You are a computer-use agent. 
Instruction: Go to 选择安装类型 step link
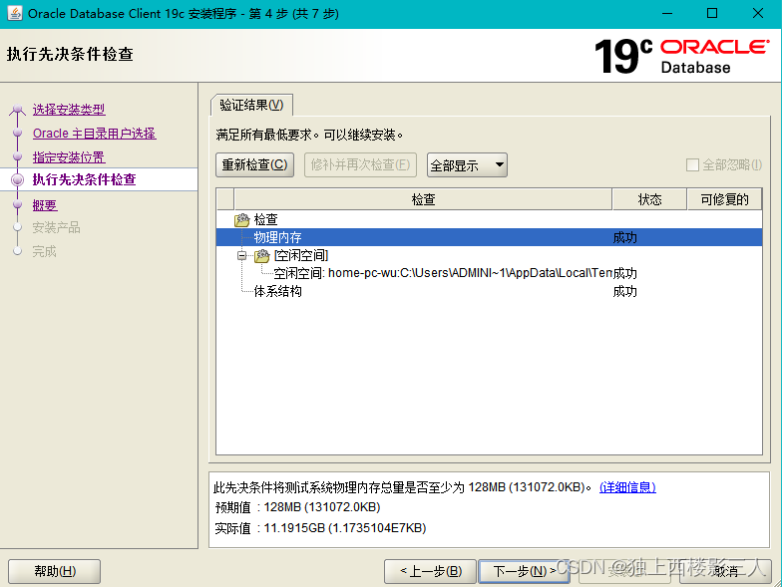(69, 110)
